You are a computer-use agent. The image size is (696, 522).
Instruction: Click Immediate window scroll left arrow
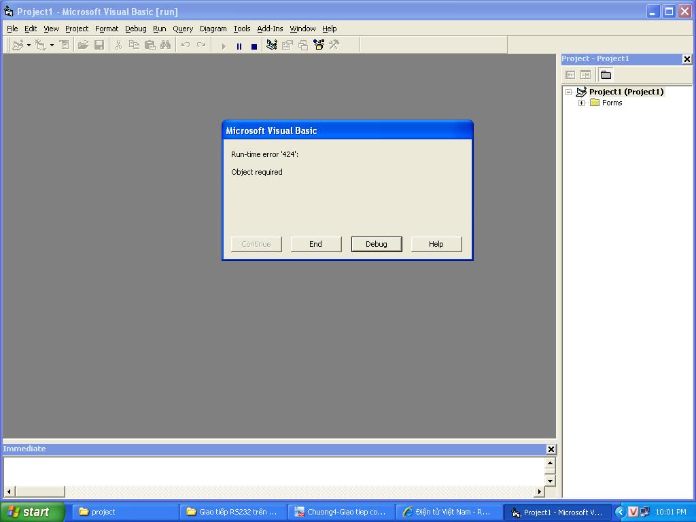pos(9,491)
